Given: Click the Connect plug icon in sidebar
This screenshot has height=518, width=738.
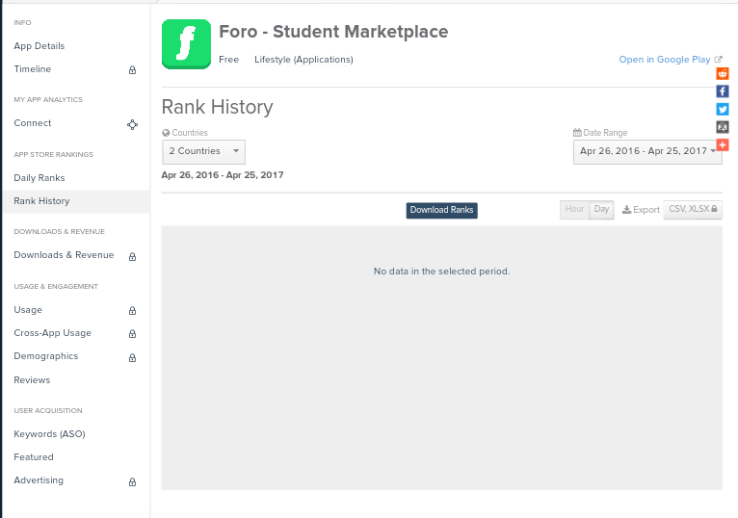Looking at the screenshot, I should 132,124.
